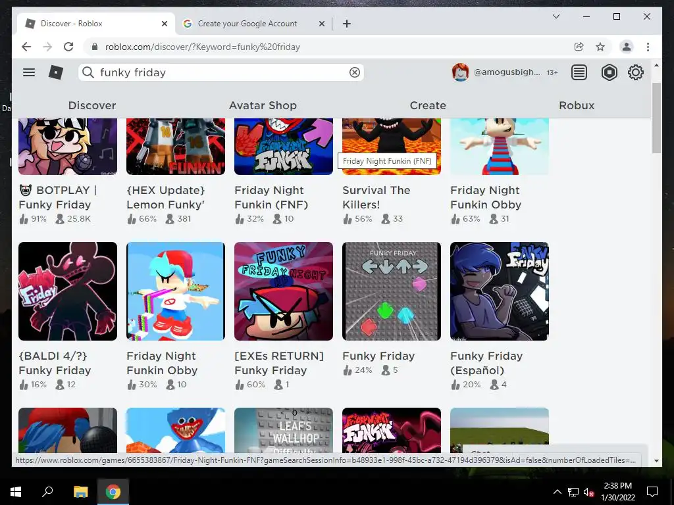Image resolution: width=674 pixels, height=505 pixels.
Task: Open the Chrome profile icon
Action: click(627, 47)
